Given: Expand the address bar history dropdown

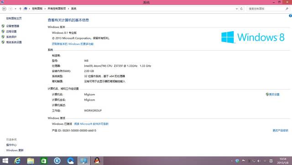Looking at the screenshot, I should [237, 9].
